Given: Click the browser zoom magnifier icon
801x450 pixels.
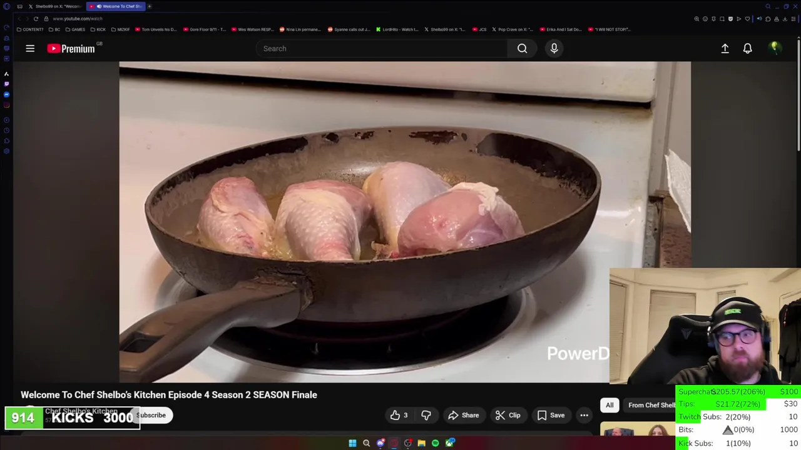Looking at the screenshot, I should [x=696, y=19].
